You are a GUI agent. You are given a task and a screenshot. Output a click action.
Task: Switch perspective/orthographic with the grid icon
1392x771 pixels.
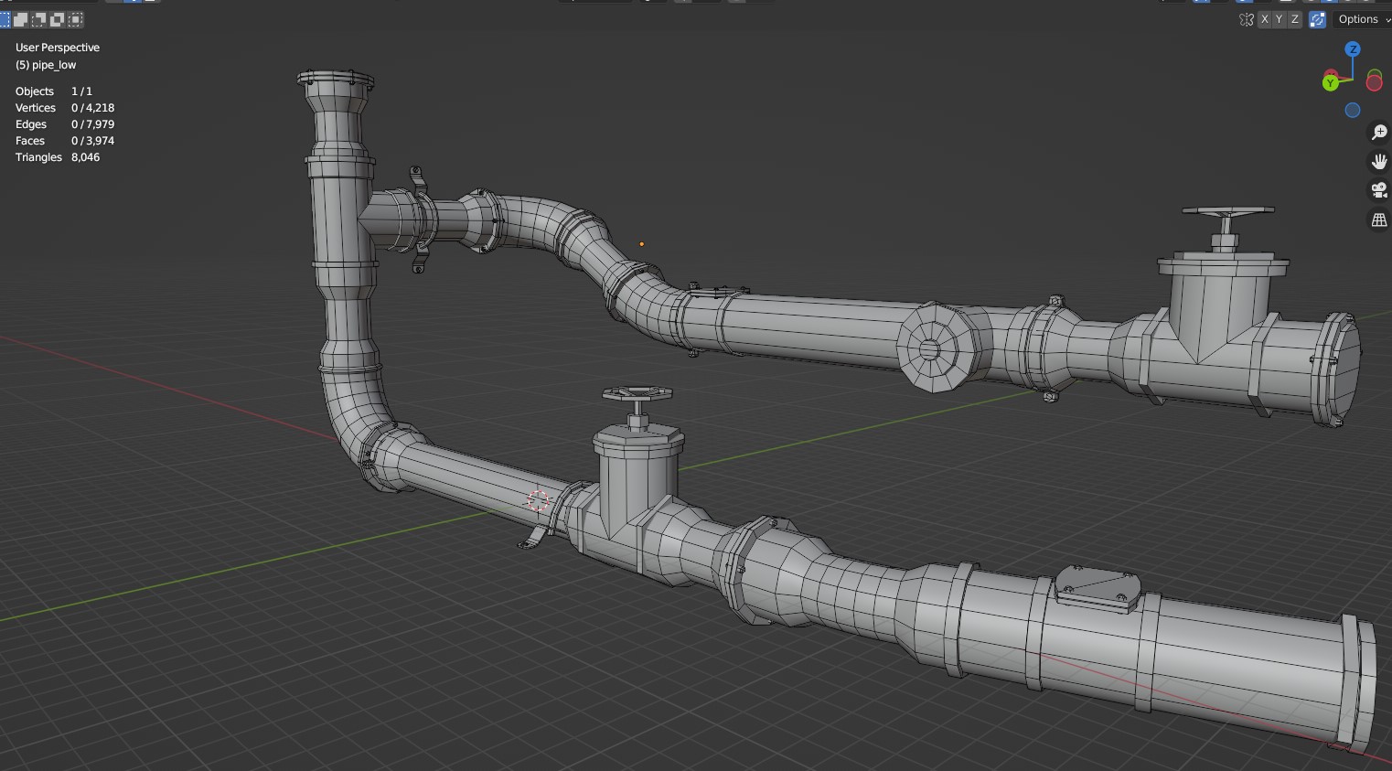1378,220
